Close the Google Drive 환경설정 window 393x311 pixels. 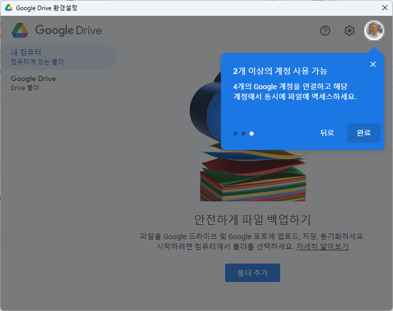[384, 8]
